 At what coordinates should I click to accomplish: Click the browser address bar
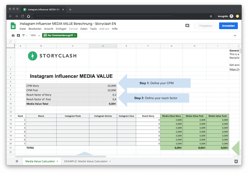(120, 16)
